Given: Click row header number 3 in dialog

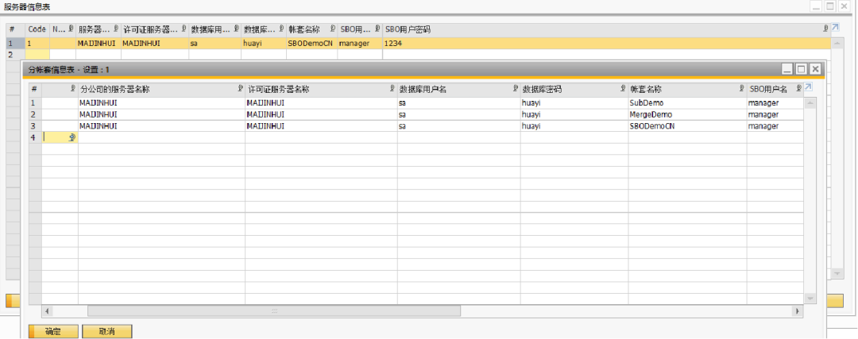Looking at the screenshot, I should tap(34, 126).
